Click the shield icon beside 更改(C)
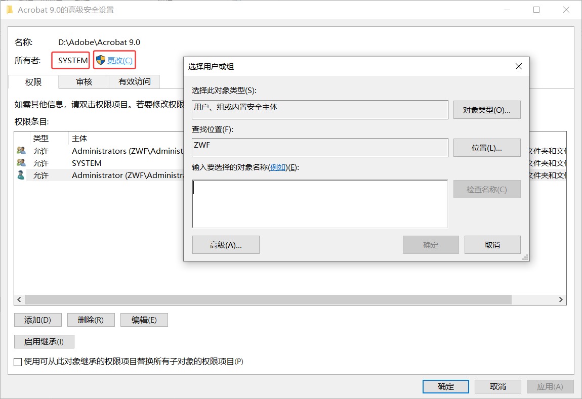 click(x=101, y=60)
